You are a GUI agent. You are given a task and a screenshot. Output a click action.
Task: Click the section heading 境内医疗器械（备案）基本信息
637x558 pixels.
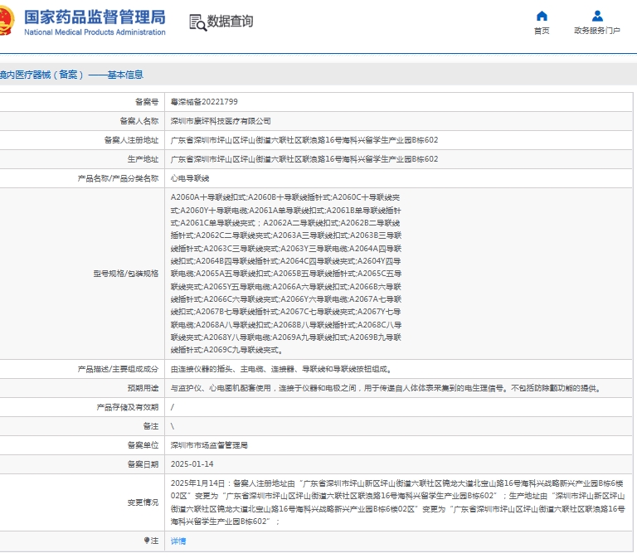71,75
